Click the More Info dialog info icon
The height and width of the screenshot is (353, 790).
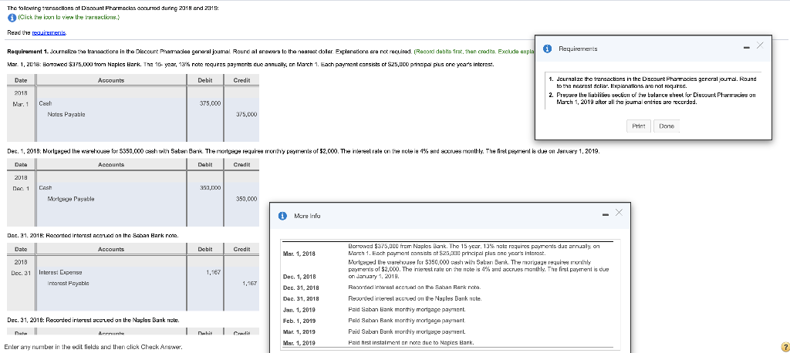[284, 216]
